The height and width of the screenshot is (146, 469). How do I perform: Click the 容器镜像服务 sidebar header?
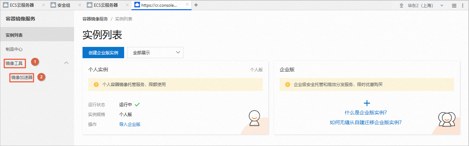coord(20,19)
